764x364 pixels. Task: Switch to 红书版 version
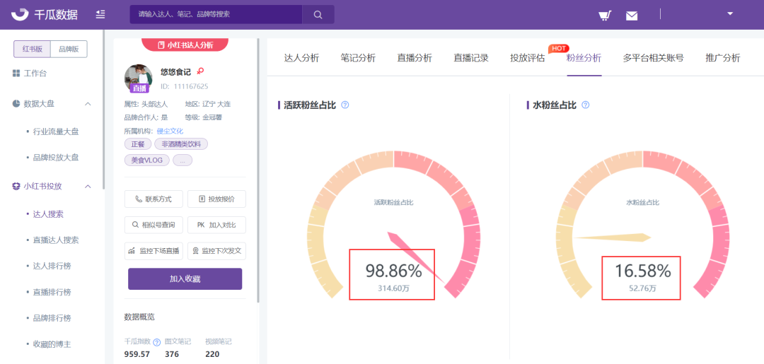32,49
